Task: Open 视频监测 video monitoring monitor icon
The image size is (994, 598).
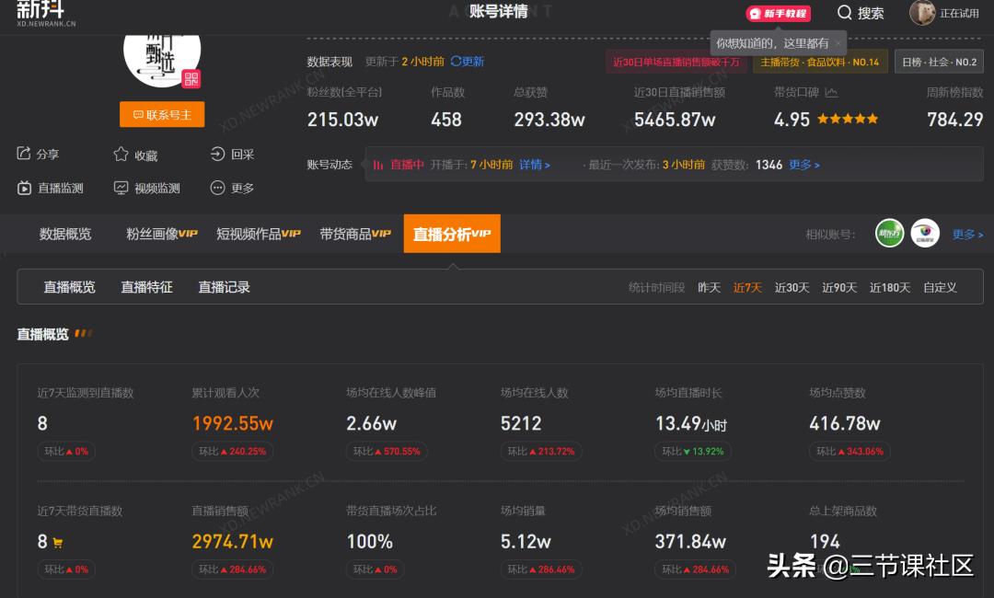Action: point(121,188)
